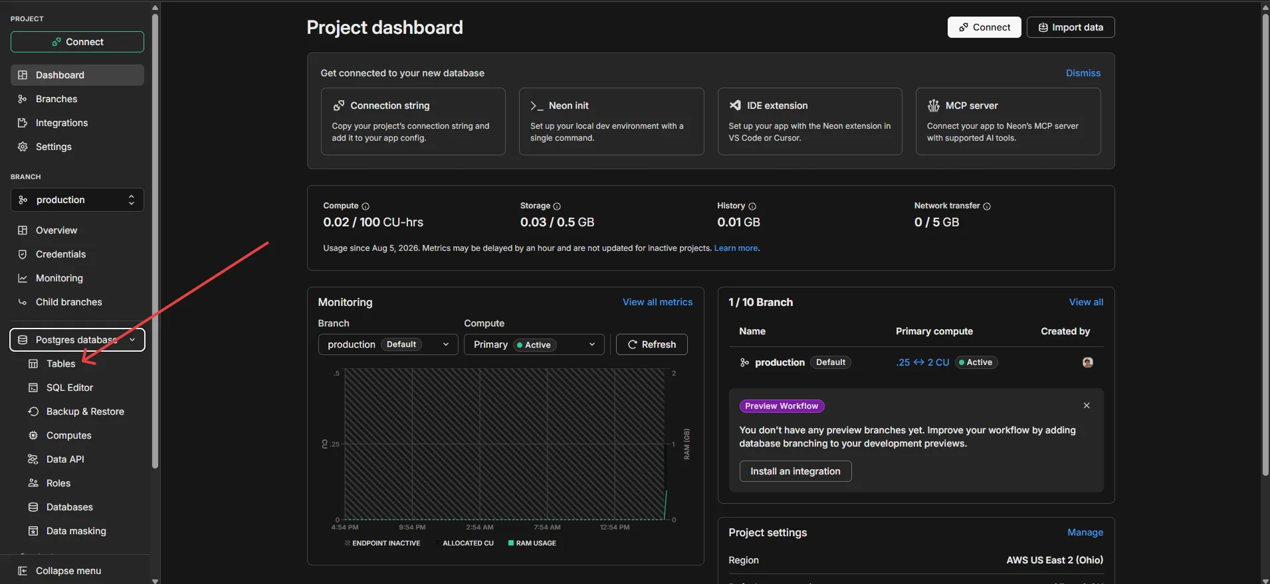Go to Branches in the sidebar
The width and height of the screenshot is (1270, 584).
[x=77, y=99]
